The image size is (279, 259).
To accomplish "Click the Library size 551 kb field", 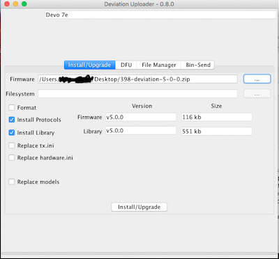I will 217,132.
